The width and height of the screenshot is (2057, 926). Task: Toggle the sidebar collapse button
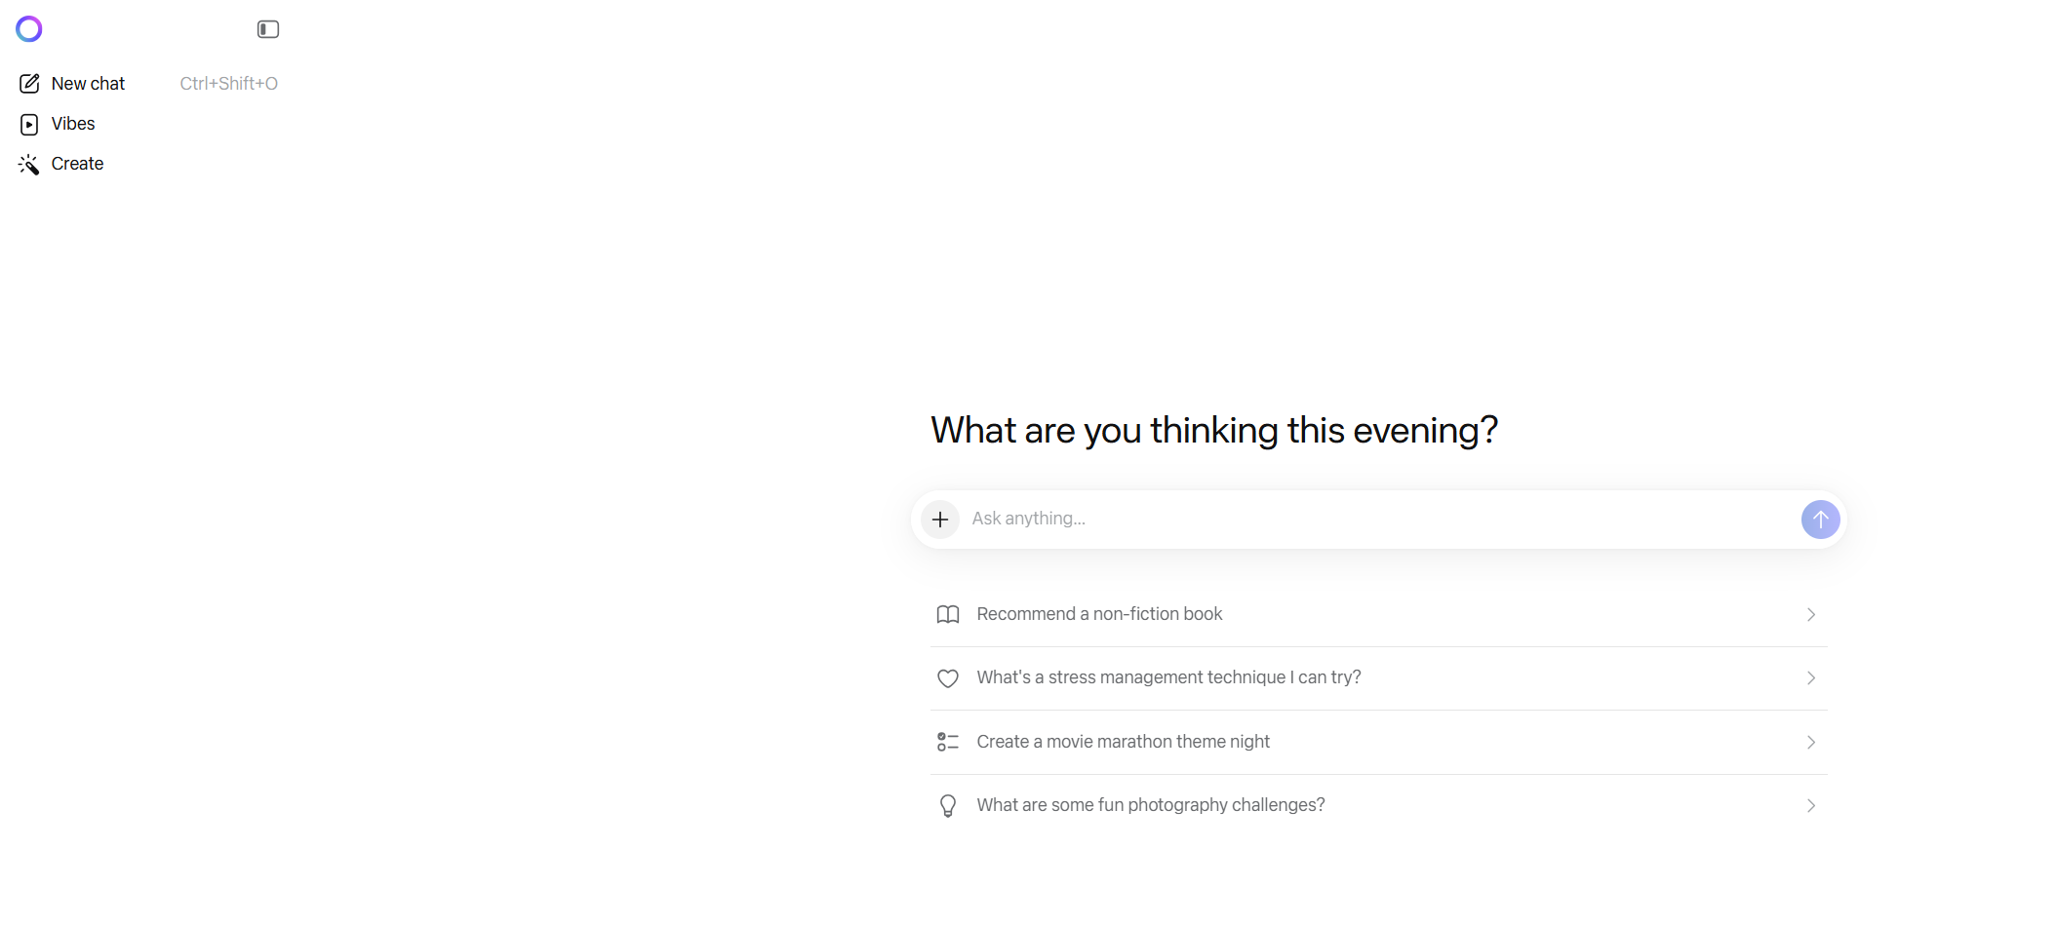268,29
